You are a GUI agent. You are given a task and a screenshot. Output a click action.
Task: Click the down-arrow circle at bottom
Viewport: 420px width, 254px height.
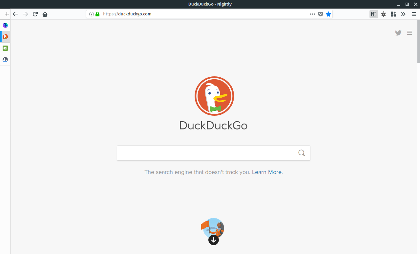[x=214, y=240]
